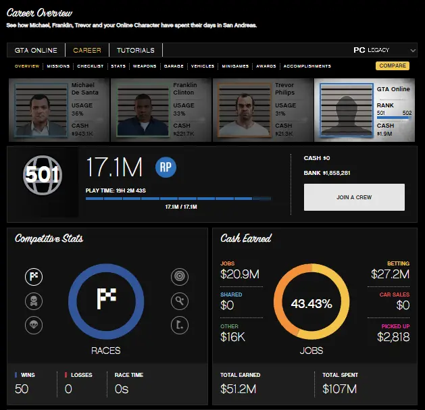Open the Accomplishments sub-tab
This screenshot has height=410, width=425.
(307, 66)
